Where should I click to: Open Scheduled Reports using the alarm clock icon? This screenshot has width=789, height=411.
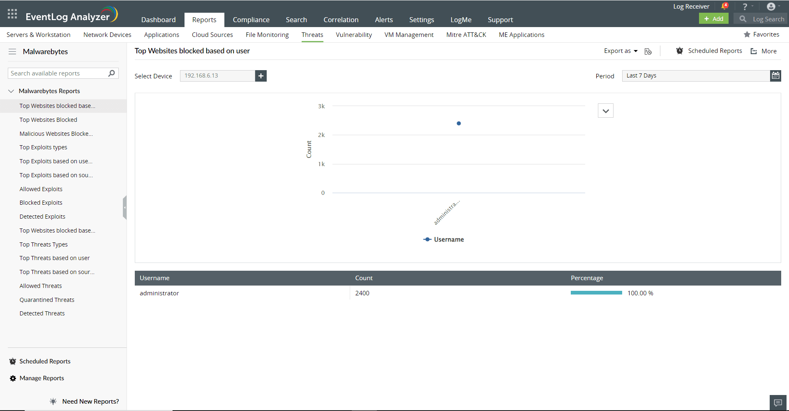tap(680, 51)
